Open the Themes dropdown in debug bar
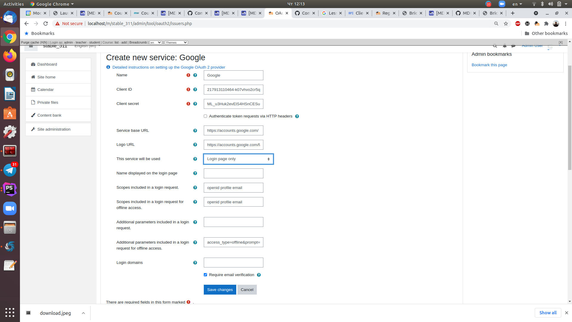 click(176, 43)
